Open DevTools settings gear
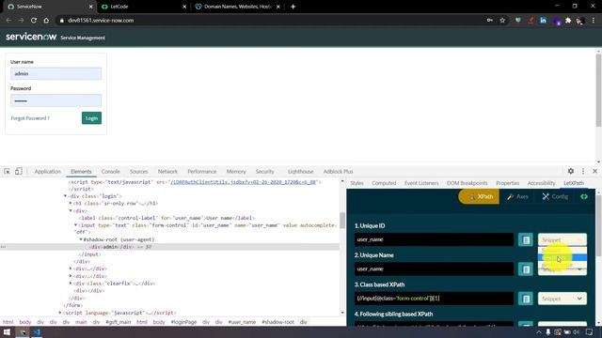This screenshot has height=338, width=602. click(x=571, y=171)
